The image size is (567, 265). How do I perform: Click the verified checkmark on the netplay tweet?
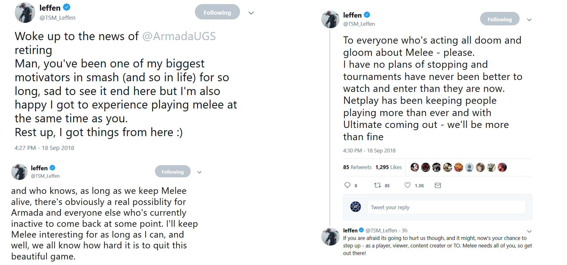tap(367, 14)
